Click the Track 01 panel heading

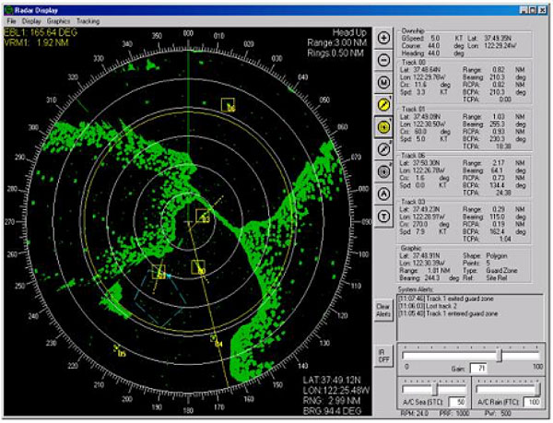pyautogui.click(x=413, y=109)
